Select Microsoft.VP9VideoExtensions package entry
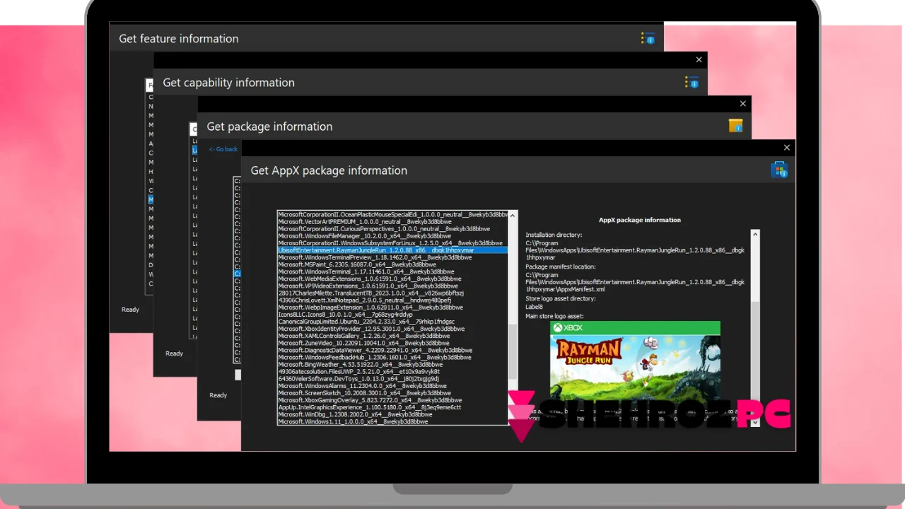The width and height of the screenshot is (905, 509). tap(392, 286)
